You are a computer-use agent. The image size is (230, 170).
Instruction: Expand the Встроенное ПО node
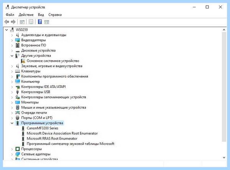12,45
